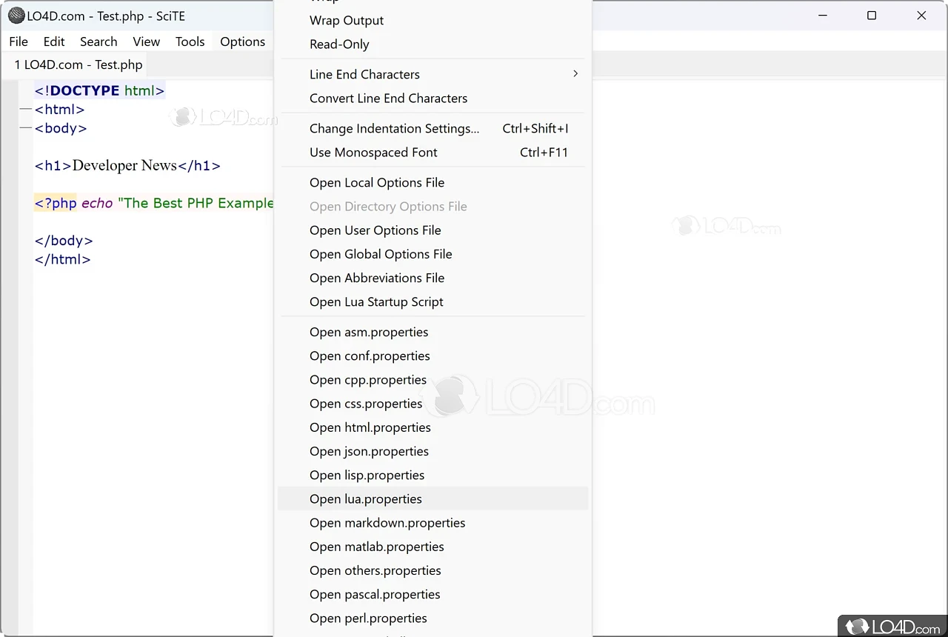The height and width of the screenshot is (637, 948).
Task: Collapse the body fold marker in margin
Action: (26, 128)
